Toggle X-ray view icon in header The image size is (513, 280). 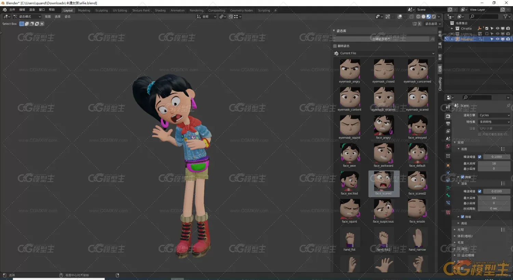[x=411, y=16]
